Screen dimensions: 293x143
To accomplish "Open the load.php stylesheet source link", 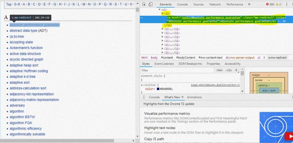I will 215,85.
